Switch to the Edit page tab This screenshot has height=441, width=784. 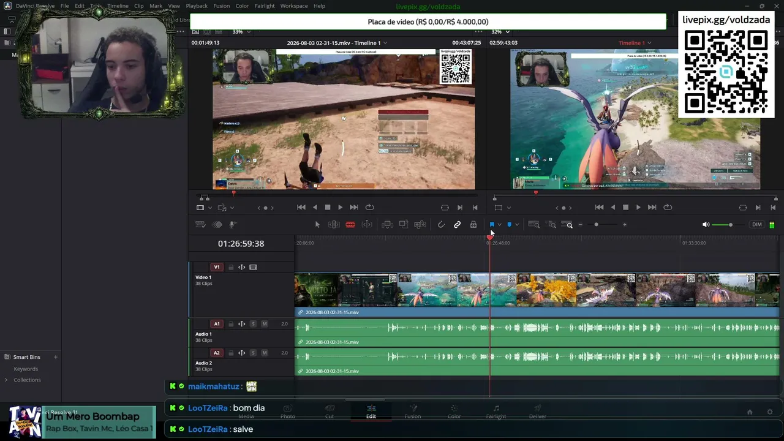371,412
